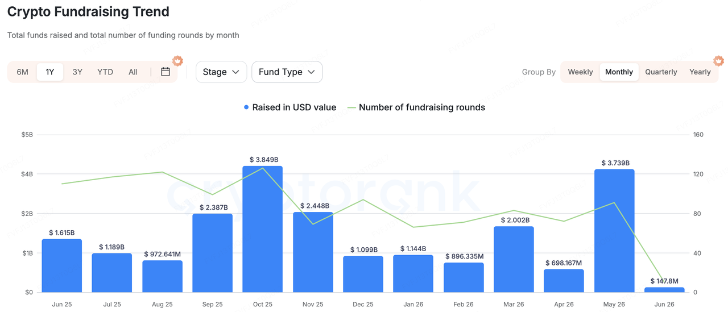Click the Mar 26 $2.002B bar
Viewport: 728px width, 312px height.
pyautogui.click(x=514, y=259)
